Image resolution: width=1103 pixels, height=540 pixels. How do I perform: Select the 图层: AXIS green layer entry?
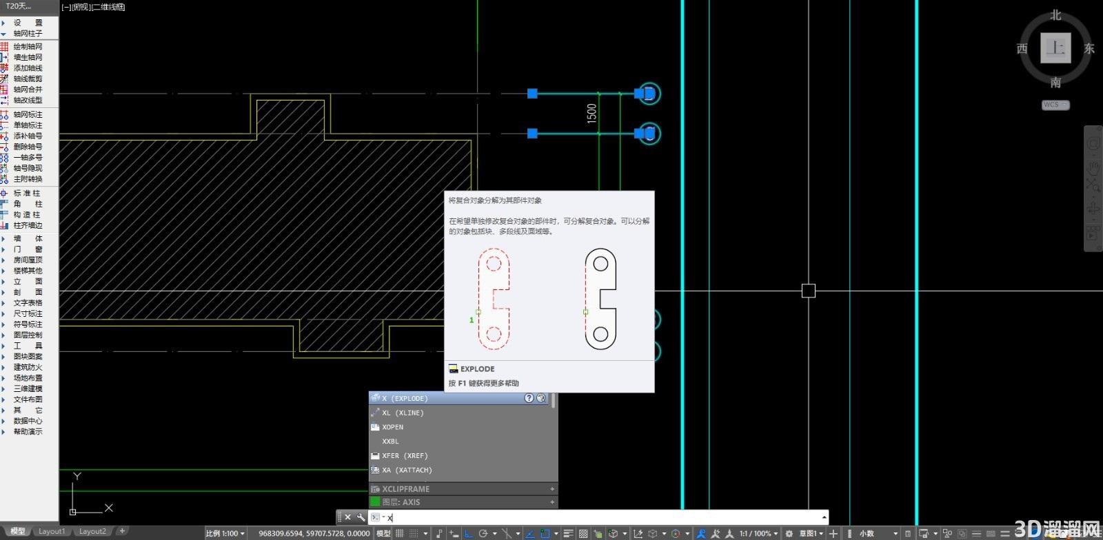[x=462, y=502]
